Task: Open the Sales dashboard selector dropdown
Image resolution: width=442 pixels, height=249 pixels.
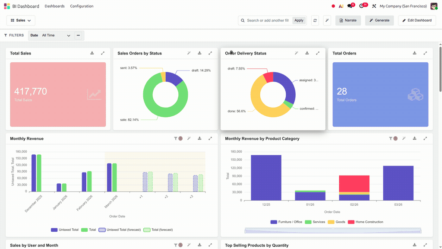Action: [21, 20]
